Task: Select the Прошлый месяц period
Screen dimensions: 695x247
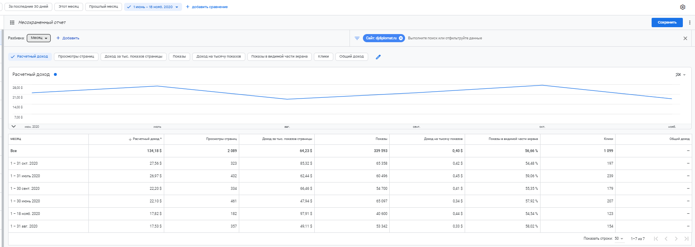Action: (x=103, y=7)
